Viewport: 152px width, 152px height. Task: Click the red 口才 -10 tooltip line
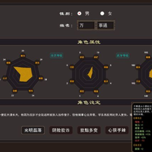140,141
